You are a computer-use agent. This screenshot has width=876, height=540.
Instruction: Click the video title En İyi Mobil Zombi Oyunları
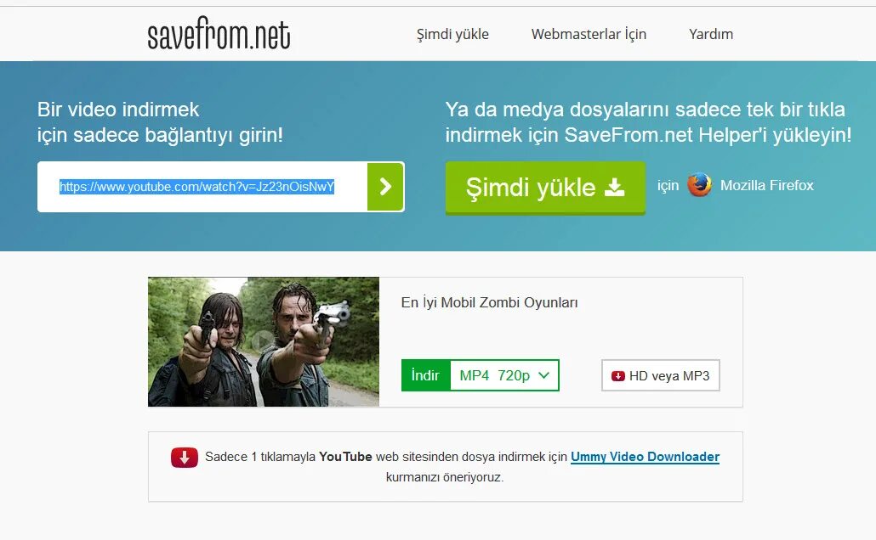489,302
